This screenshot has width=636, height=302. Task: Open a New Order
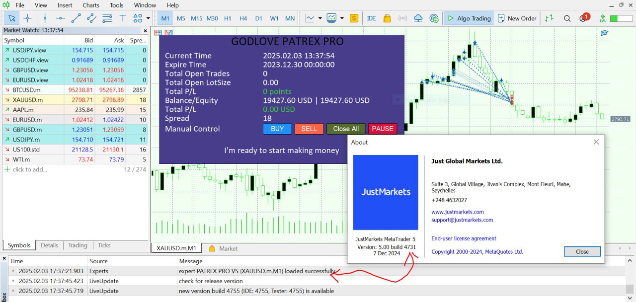point(516,18)
